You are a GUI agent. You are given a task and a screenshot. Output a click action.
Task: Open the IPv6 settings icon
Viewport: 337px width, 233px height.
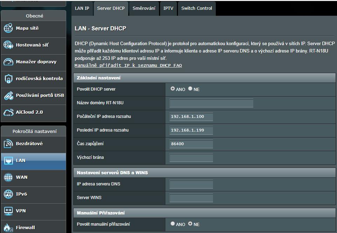tap(8, 194)
